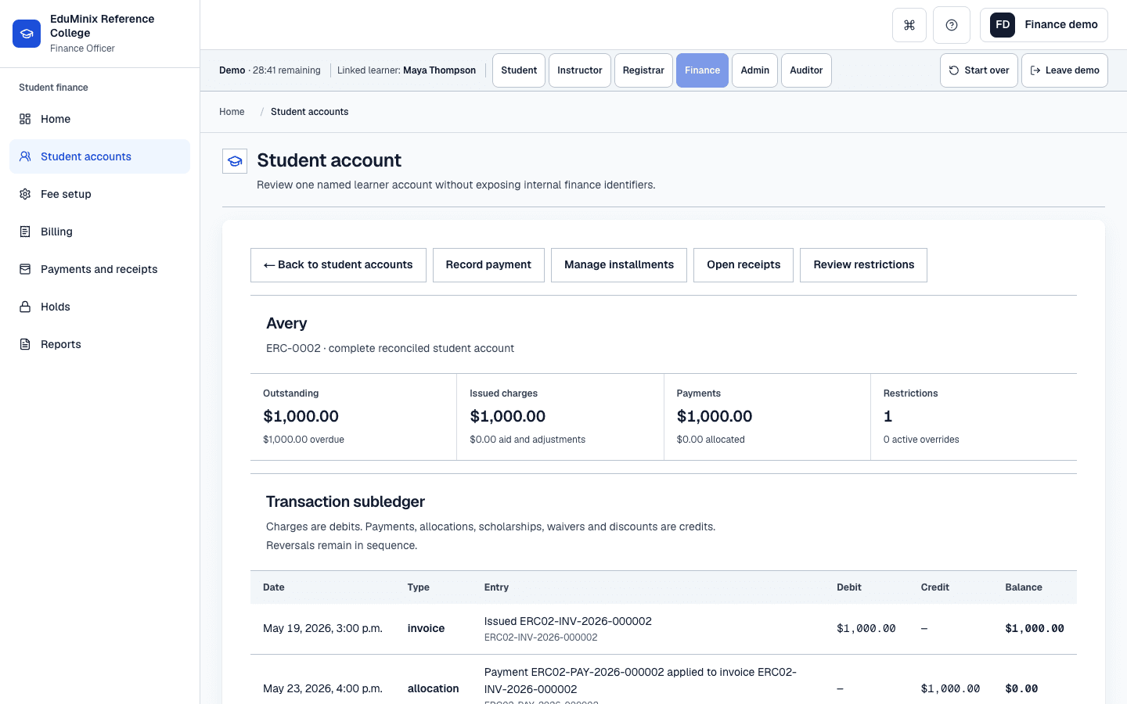
Task: Click the EduMinix graduation cap logo
Action: pyautogui.click(x=27, y=34)
